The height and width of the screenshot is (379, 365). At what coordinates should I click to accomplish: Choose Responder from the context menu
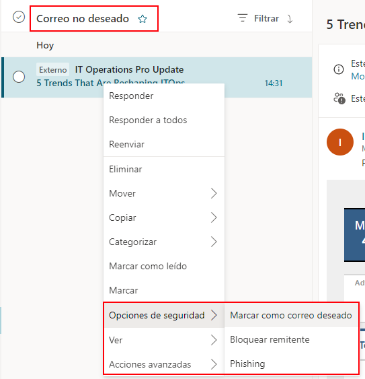point(164,96)
